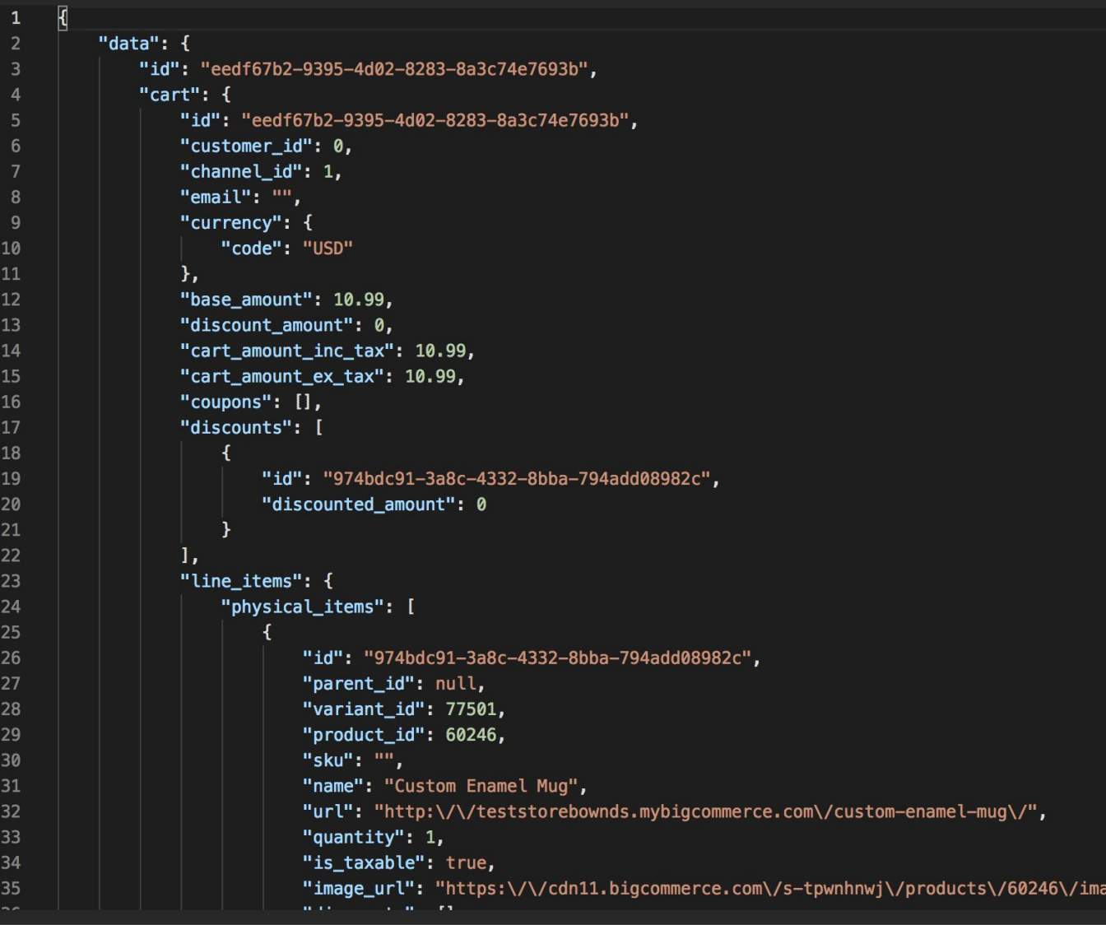Click the "Custom Enamel Mug" name string
1106x925 pixels.
(481, 786)
